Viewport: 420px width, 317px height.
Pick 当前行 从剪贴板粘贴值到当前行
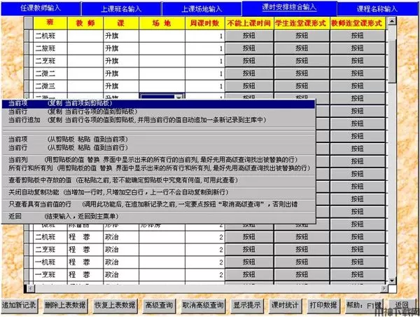[x=158, y=147]
